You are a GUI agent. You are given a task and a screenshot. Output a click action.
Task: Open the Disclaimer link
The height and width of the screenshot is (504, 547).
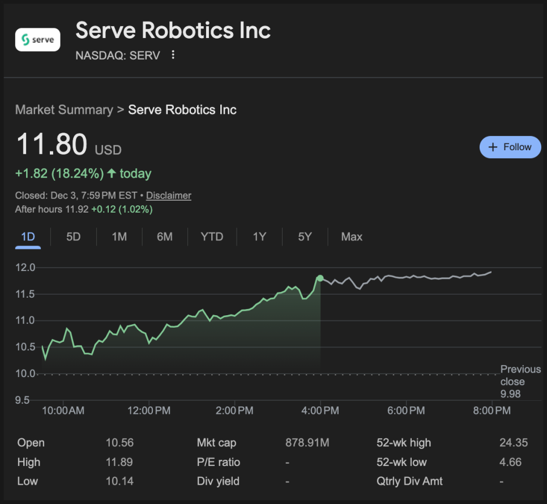168,196
